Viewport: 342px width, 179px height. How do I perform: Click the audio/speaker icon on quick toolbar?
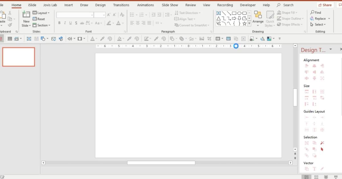pos(70,38)
